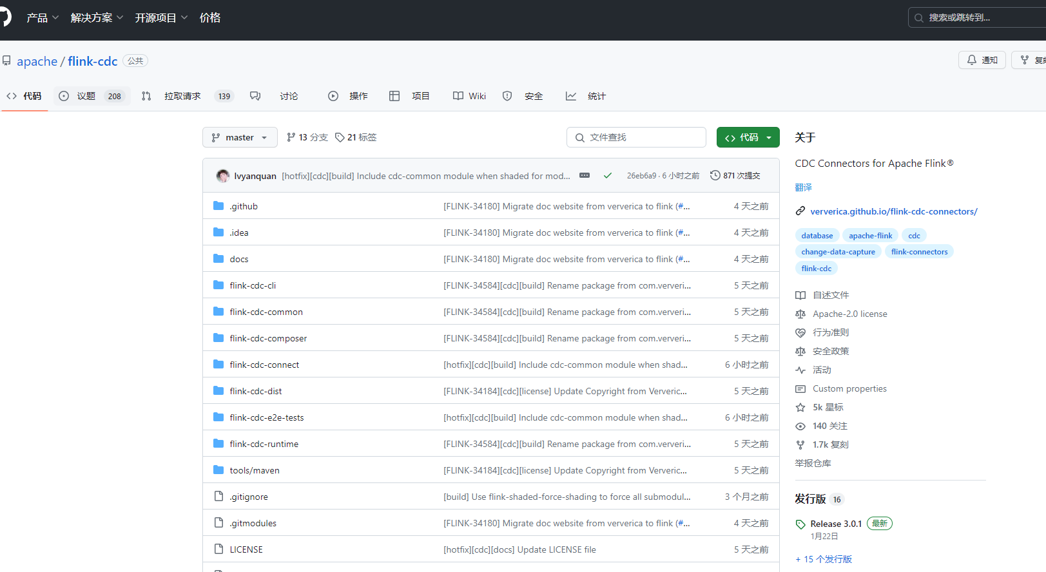The image size is (1046, 572).
Task: Switch to the 项目 tab
Action: tap(410, 96)
